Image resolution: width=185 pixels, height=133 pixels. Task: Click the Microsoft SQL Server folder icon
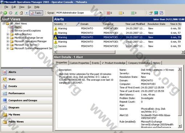(x=12, y=45)
